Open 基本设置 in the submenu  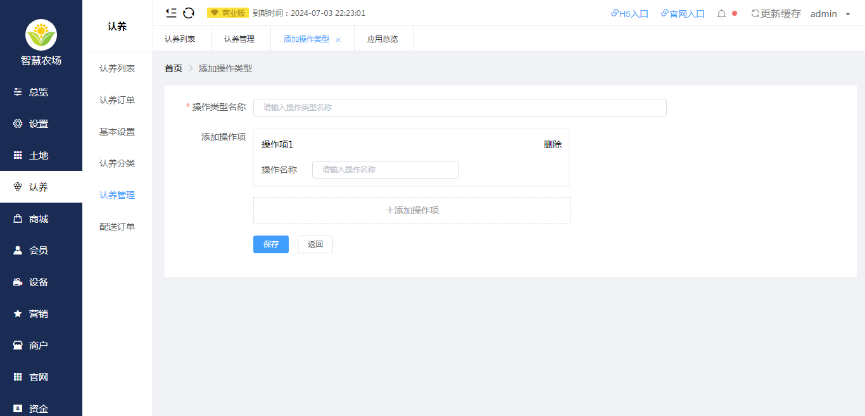tap(117, 132)
